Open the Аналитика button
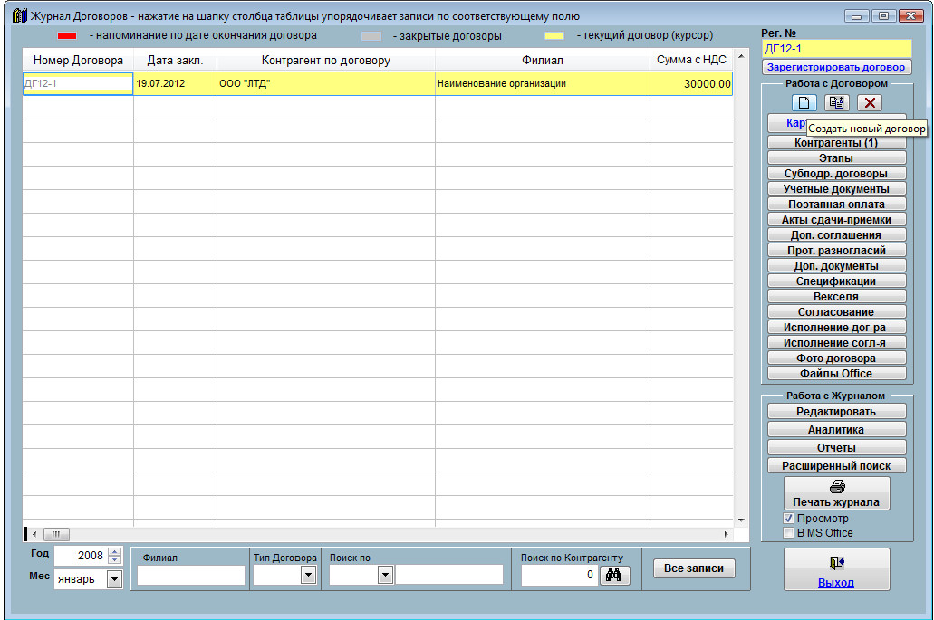Image resolution: width=934 pixels, height=620 pixels. 836,430
